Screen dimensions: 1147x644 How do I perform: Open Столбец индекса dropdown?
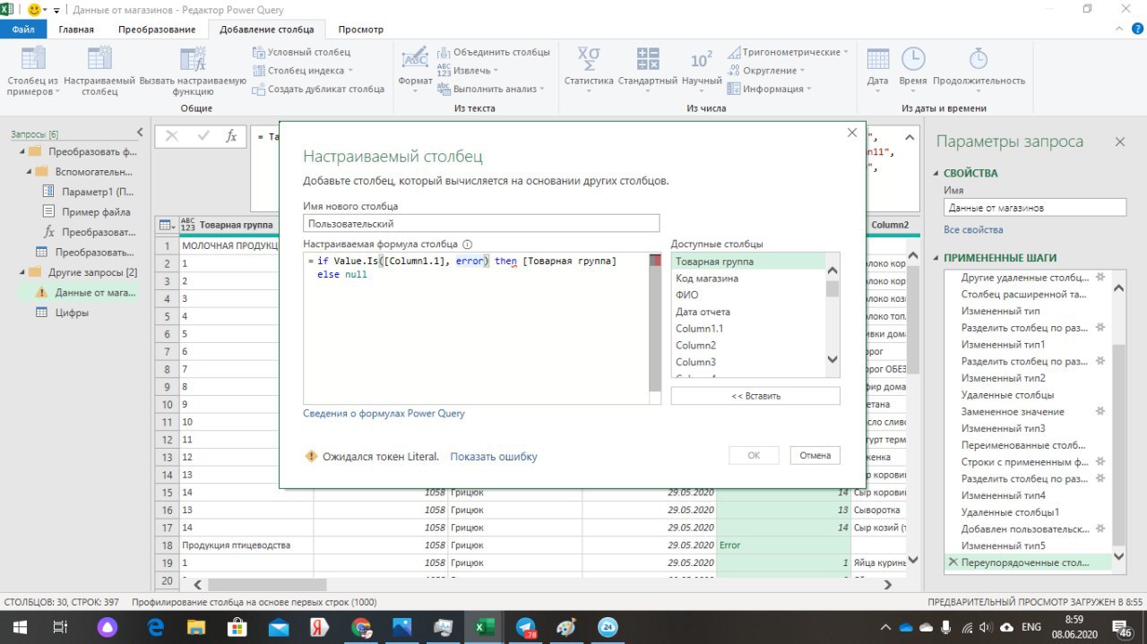(304, 70)
